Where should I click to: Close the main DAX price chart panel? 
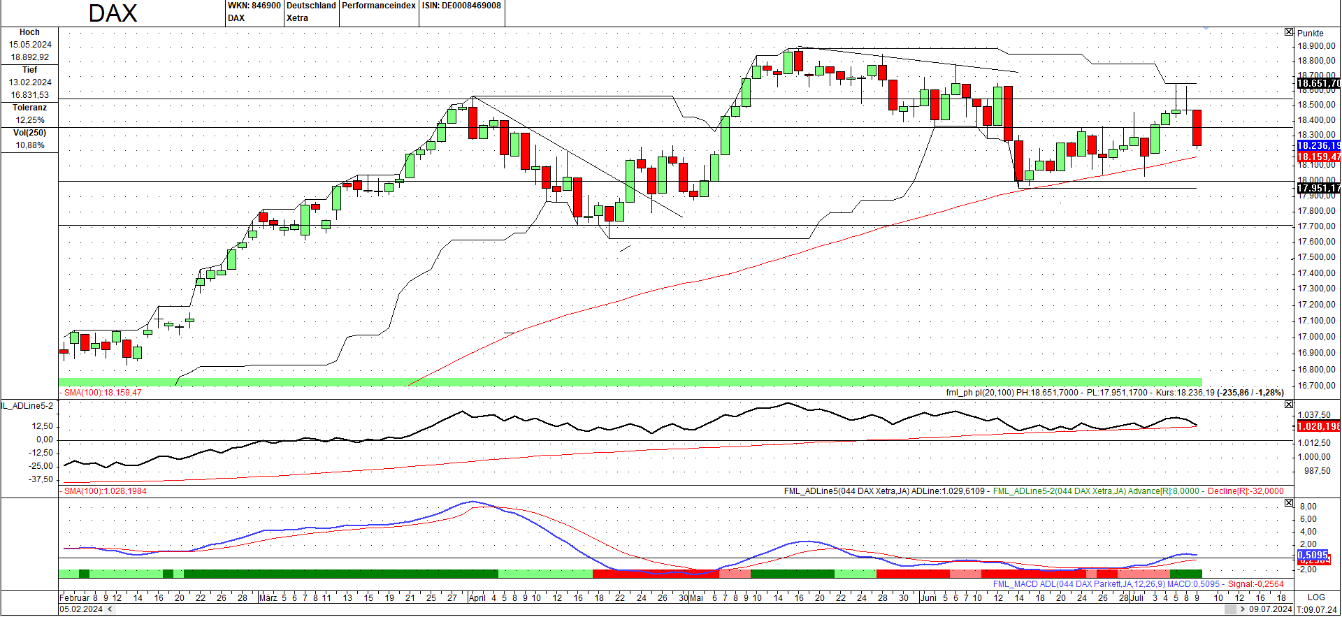click(1289, 32)
